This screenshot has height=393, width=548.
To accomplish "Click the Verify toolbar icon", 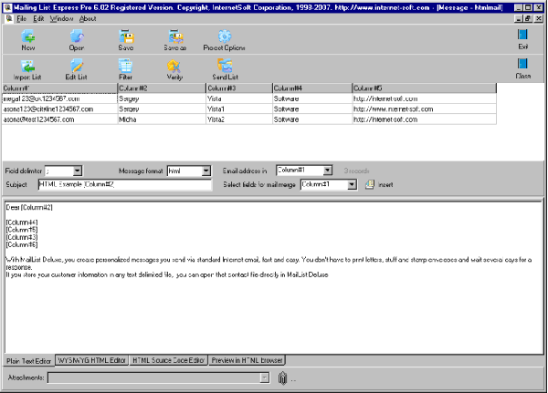I will point(174,67).
